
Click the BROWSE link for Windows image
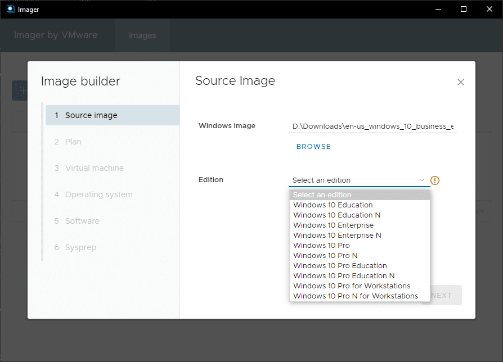(x=313, y=147)
